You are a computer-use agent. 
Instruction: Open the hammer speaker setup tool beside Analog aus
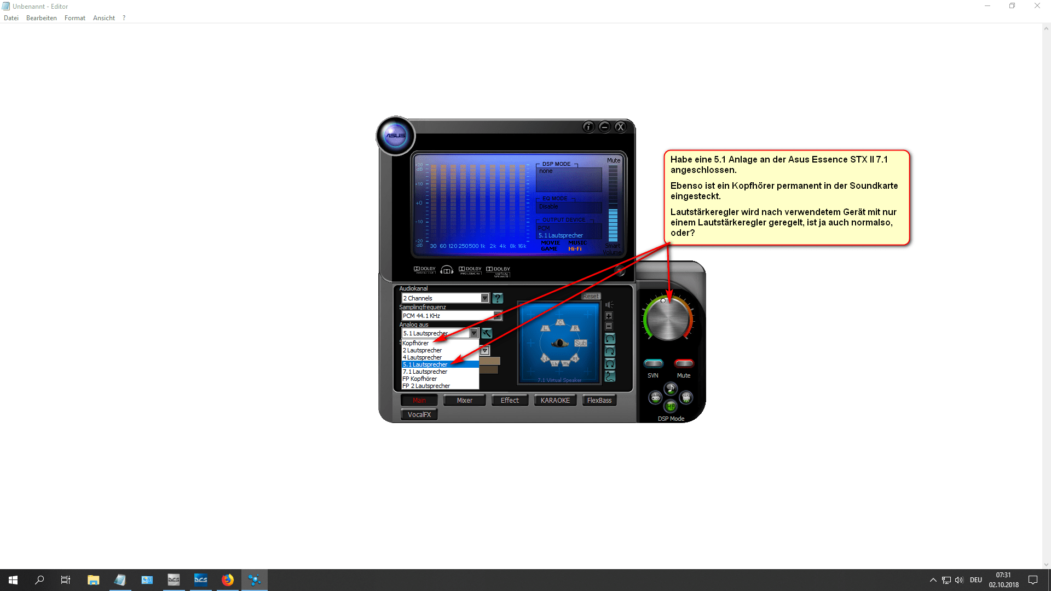(487, 333)
